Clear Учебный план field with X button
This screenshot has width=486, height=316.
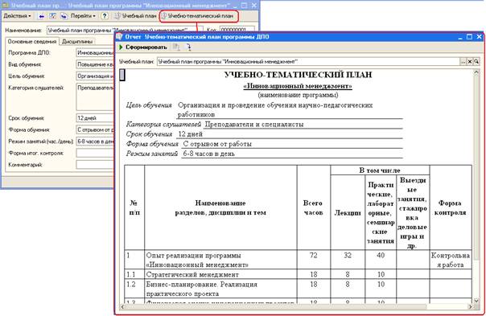pos(470,62)
